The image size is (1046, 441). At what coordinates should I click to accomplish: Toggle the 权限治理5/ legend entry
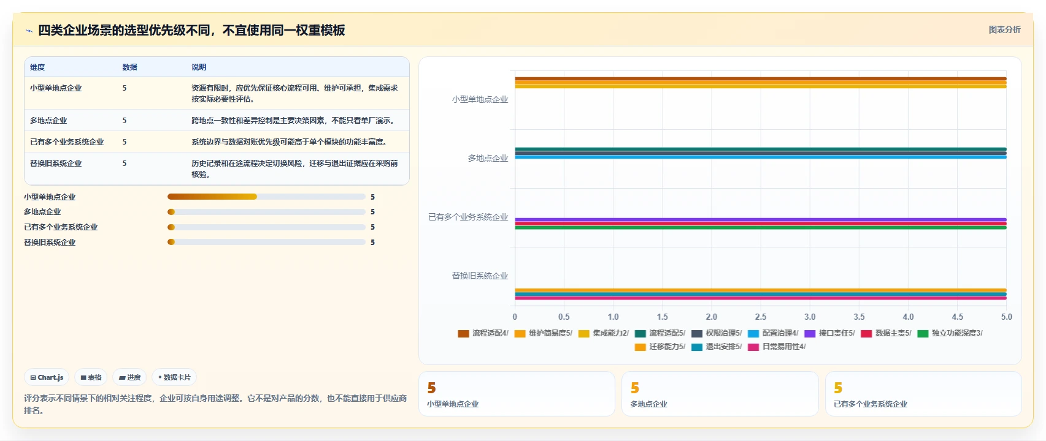pyautogui.click(x=716, y=333)
